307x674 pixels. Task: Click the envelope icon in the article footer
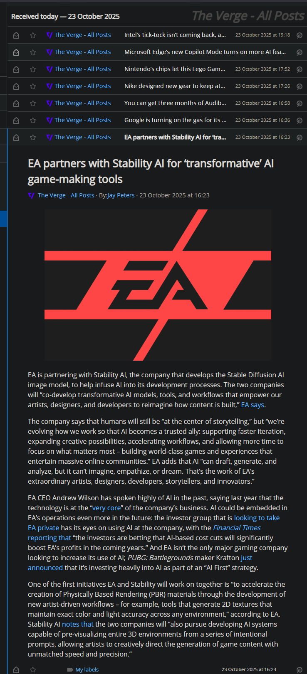[16, 670]
